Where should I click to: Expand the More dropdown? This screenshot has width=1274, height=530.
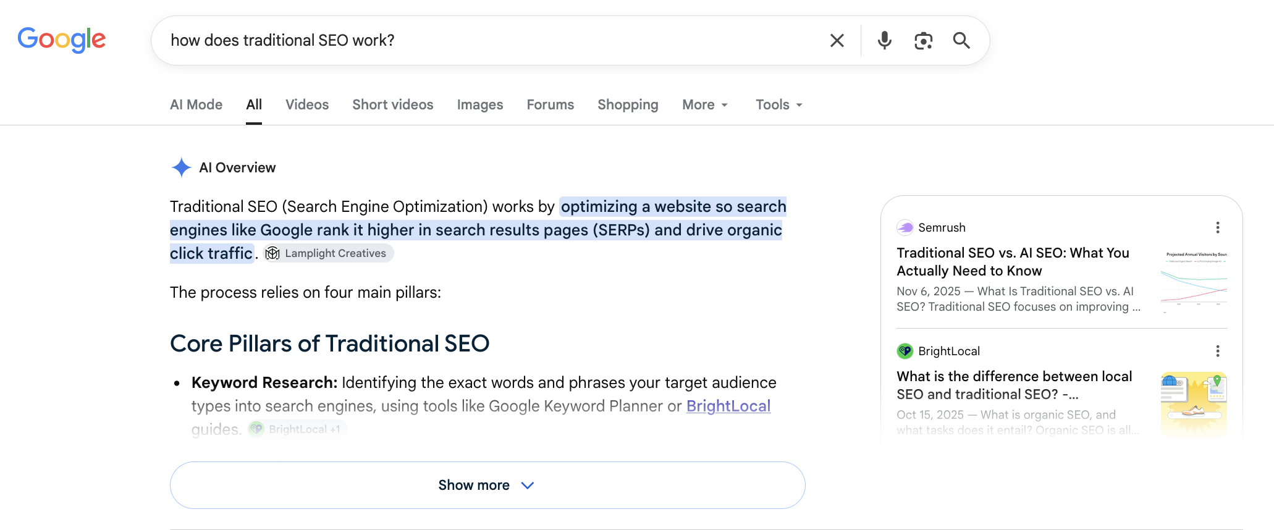705,104
